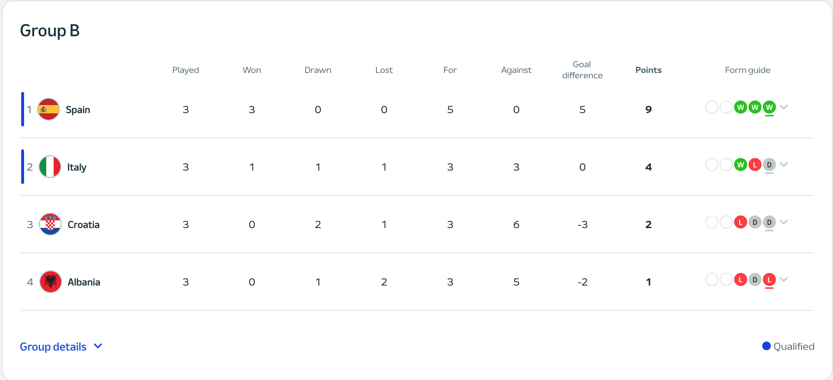Click the Spain flag icon
Image resolution: width=833 pixels, height=380 pixels.
(49, 109)
